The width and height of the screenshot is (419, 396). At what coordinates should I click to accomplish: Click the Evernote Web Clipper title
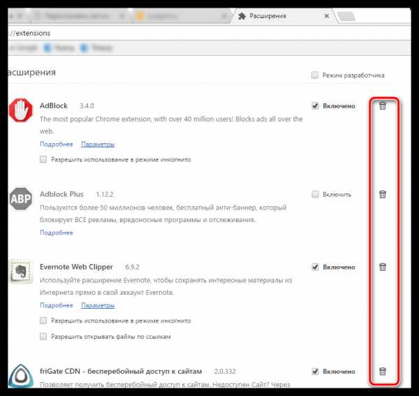point(76,267)
